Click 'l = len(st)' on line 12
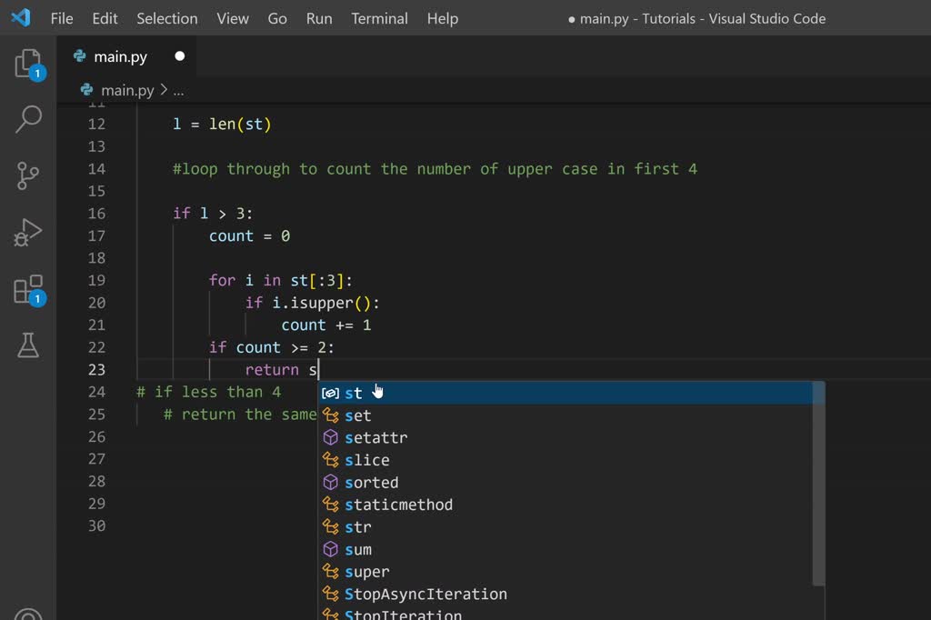This screenshot has height=620, width=931. [x=222, y=125]
